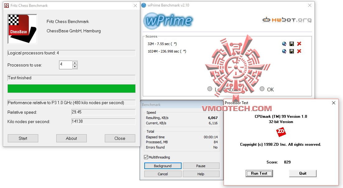The height and width of the screenshot is (188, 343).
Task: Pause the running benchmark
Action: click(x=201, y=166)
